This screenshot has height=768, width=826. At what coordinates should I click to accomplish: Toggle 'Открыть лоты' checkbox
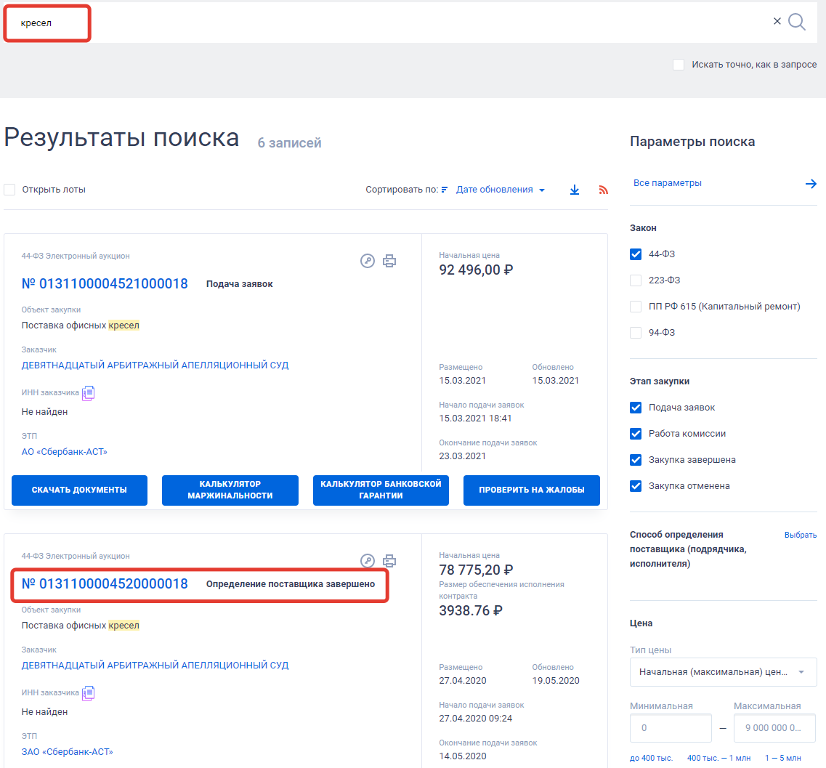[9, 190]
